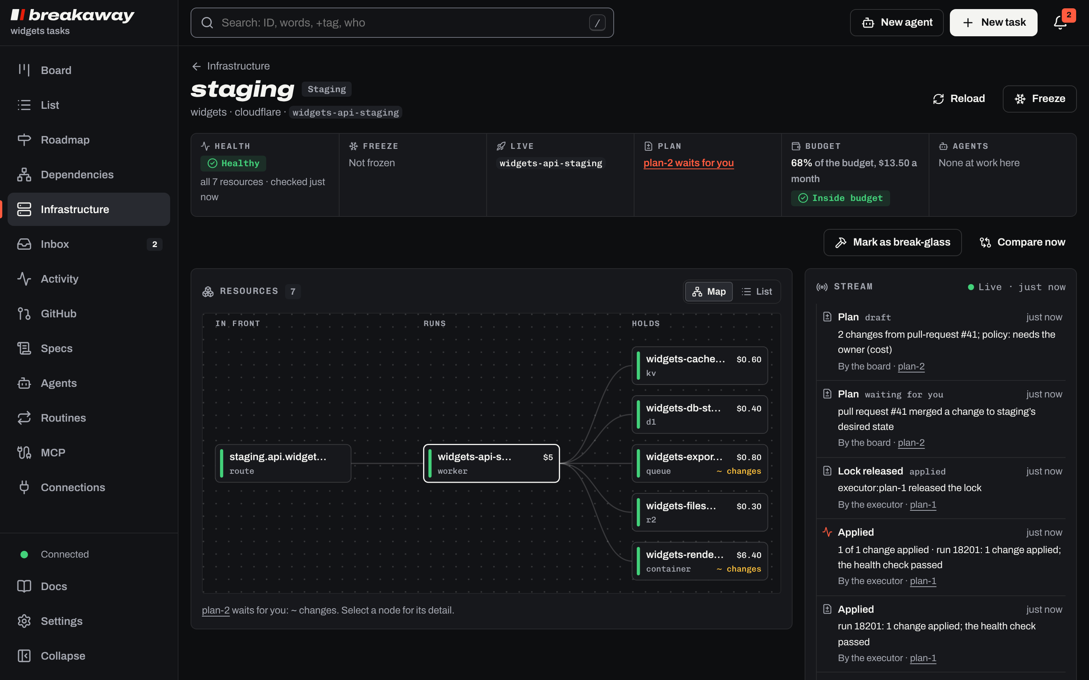
Task: Click the New agent button
Action: click(897, 23)
